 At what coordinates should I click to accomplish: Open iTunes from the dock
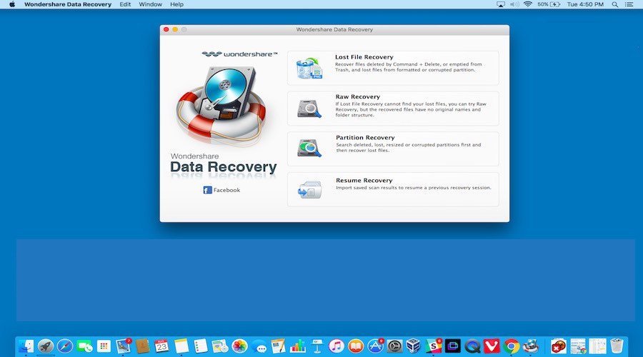[x=337, y=346]
